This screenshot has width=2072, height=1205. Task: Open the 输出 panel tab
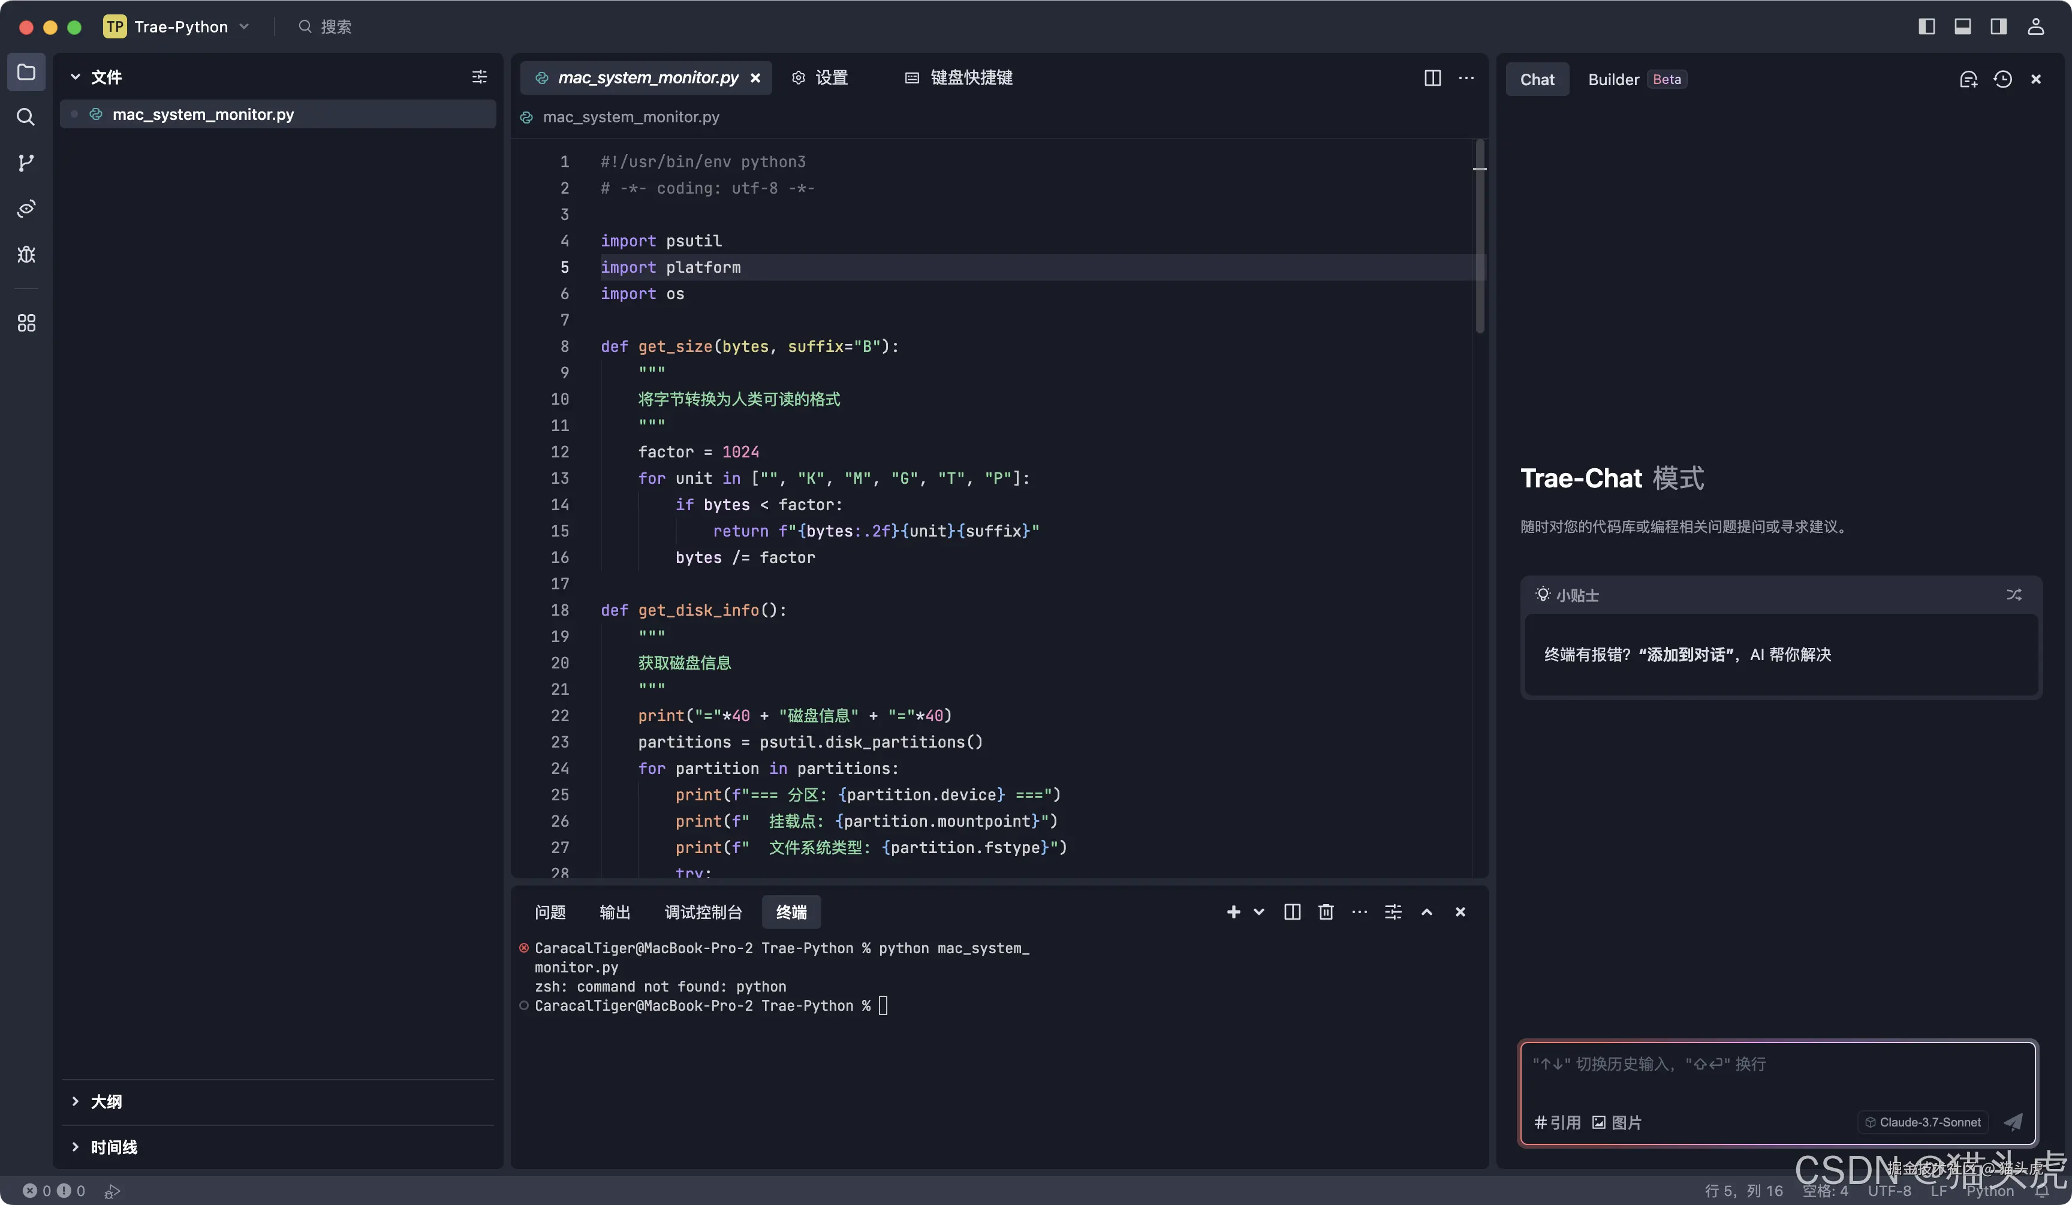[614, 912]
